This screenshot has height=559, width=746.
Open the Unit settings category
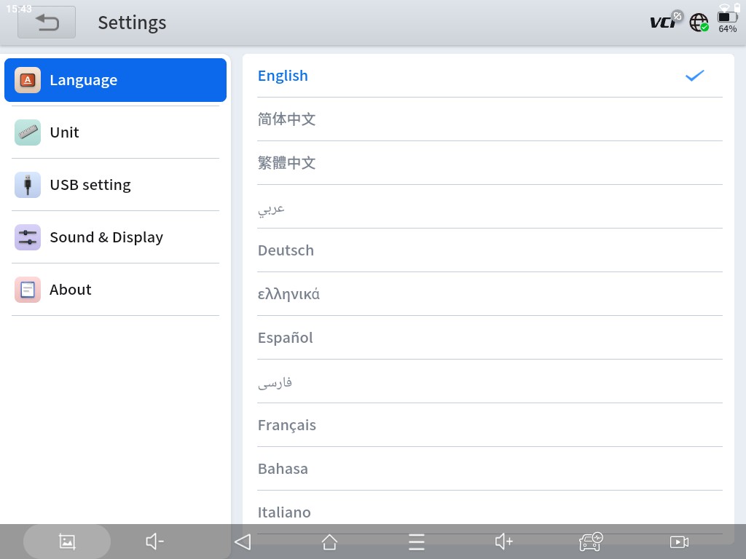[x=115, y=132]
